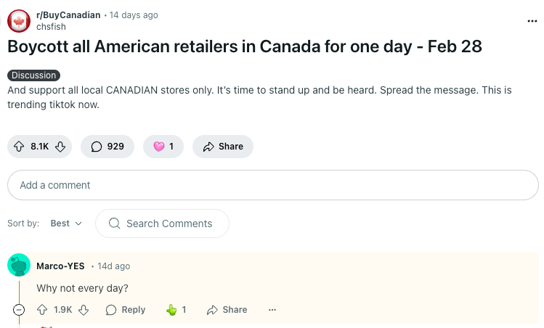Downvote the Boycott American retailers post
This screenshot has height=328, width=544.
tap(60, 147)
